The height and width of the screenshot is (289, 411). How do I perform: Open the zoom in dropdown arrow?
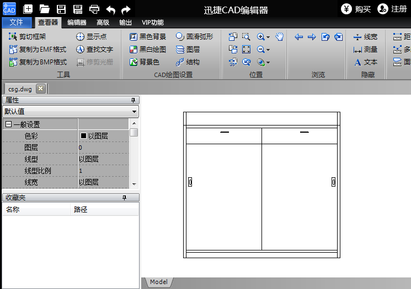pyautogui.click(x=268, y=37)
